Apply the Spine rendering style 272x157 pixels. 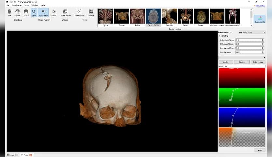coord(106,18)
